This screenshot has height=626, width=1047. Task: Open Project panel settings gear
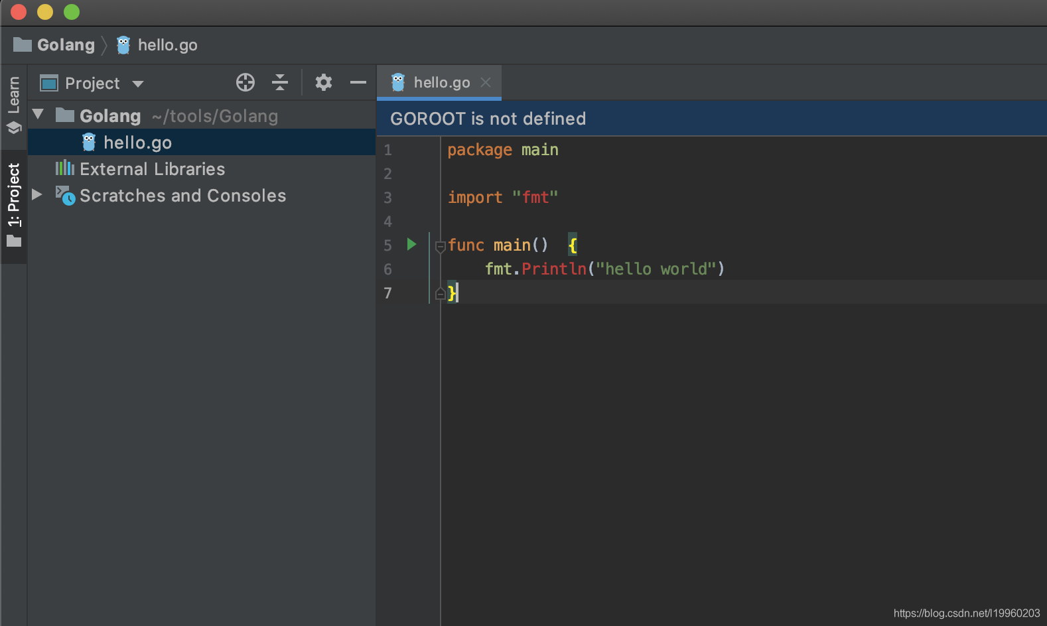click(x=323, y=82)
